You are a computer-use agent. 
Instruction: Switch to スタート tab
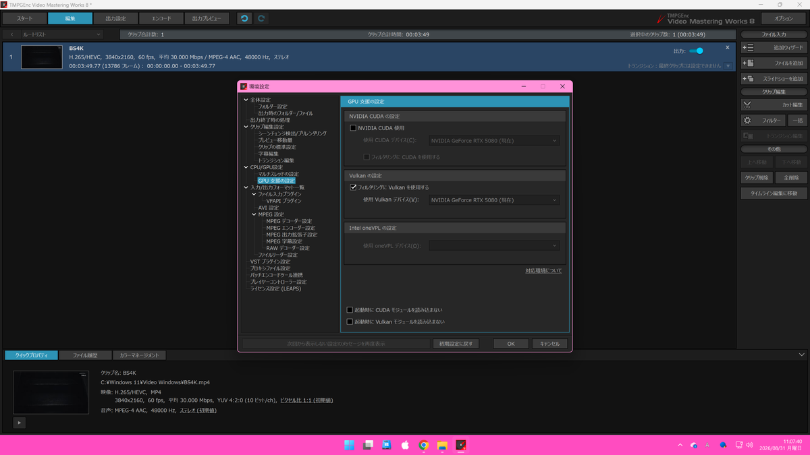pyautogui.click(x=24, y=18)
